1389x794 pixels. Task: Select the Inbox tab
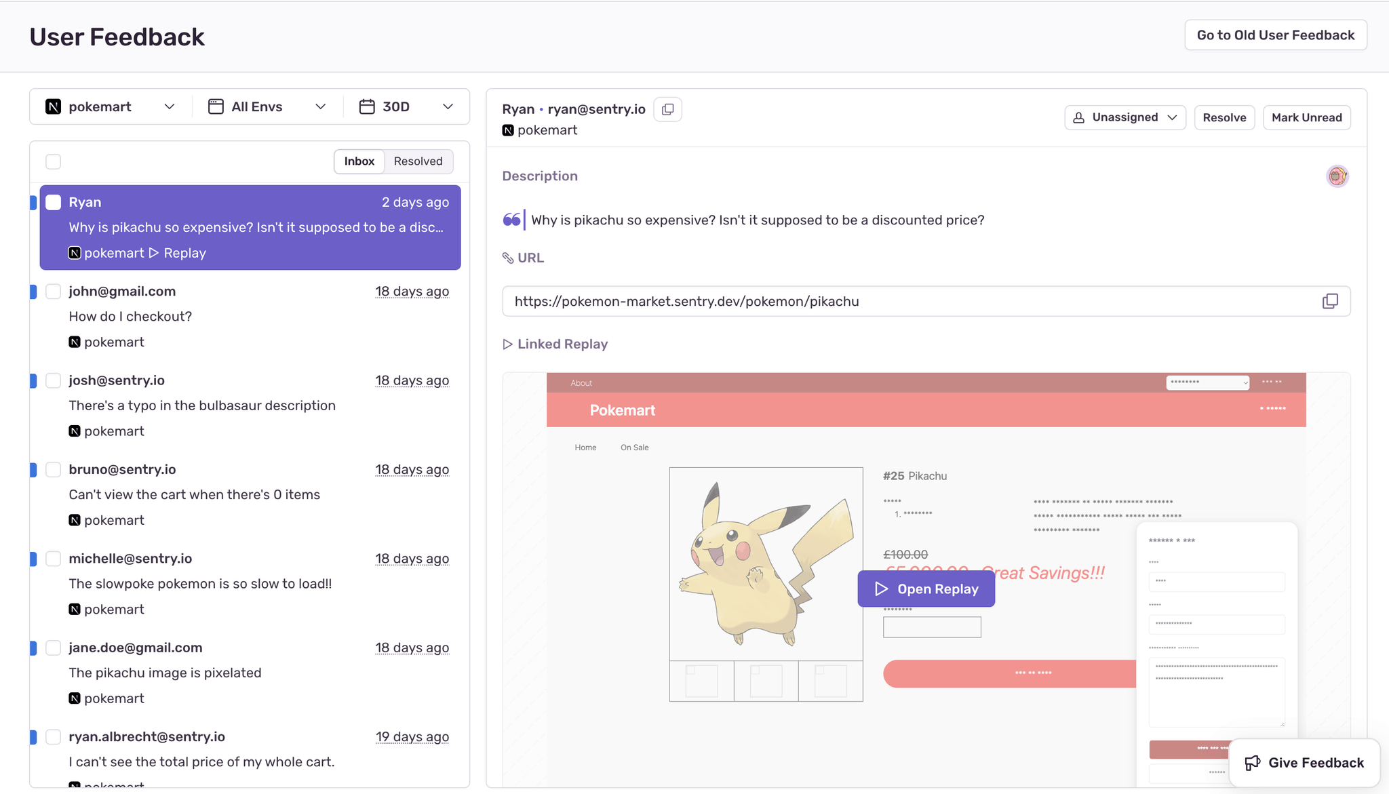pyautogui.click(x=359, y=161)
